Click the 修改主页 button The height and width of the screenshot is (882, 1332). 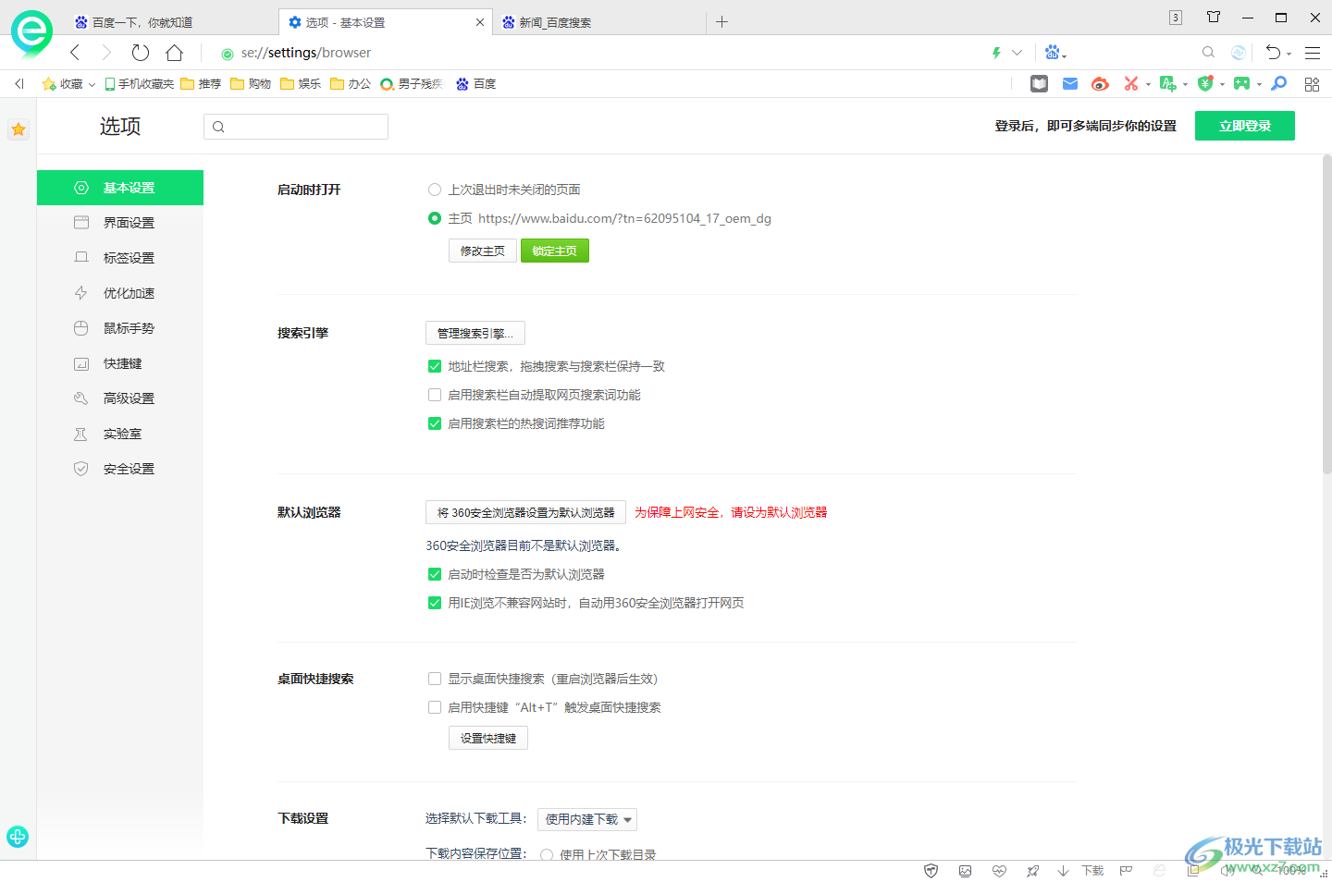483,251
